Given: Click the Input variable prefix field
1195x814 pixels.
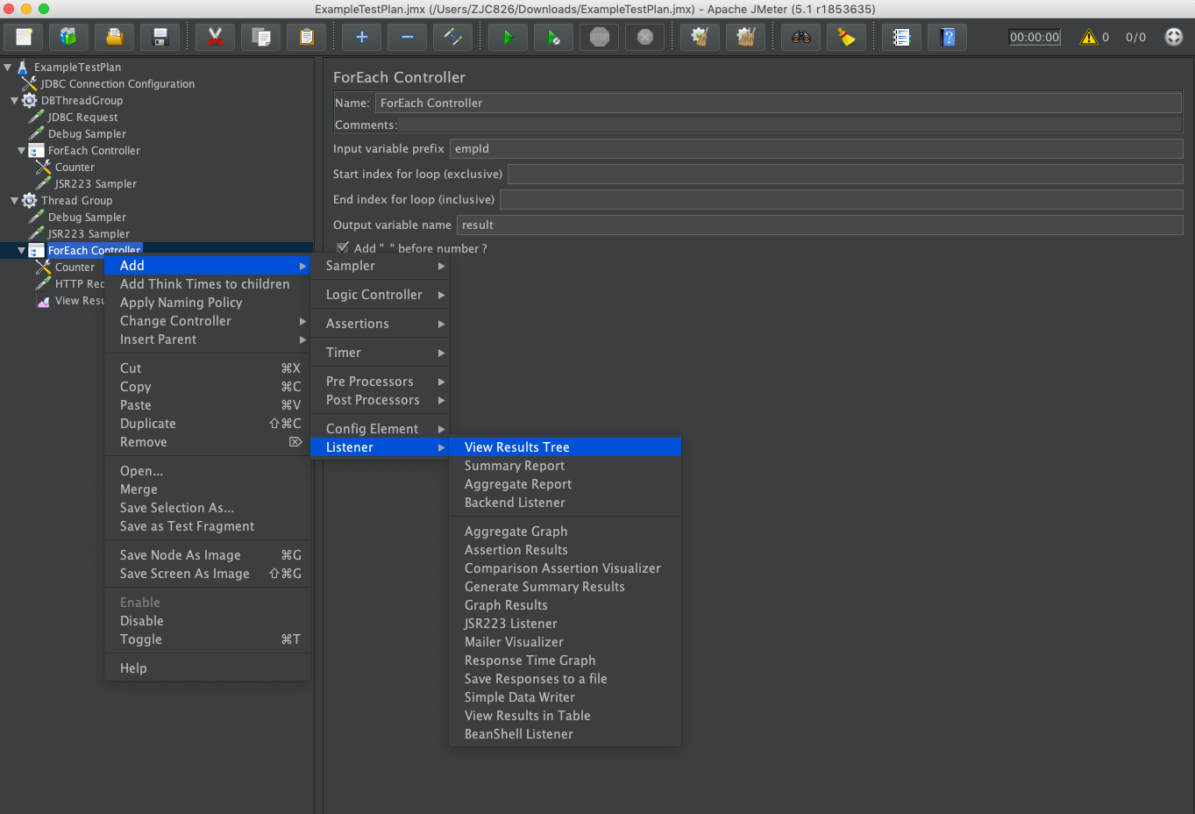Looking at the screenshot, I should (x=816, y=149).
